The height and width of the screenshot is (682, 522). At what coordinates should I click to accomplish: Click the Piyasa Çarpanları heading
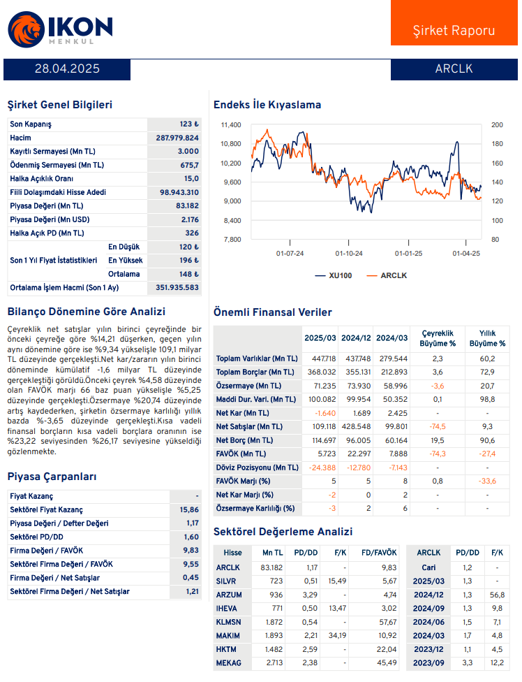tap(52, 477)
